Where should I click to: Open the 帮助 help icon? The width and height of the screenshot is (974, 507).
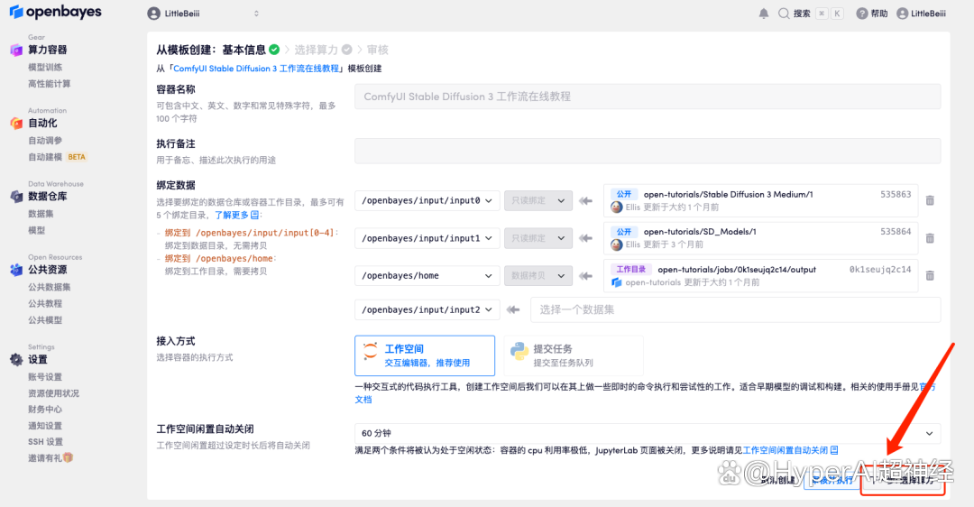click(861, 14)
